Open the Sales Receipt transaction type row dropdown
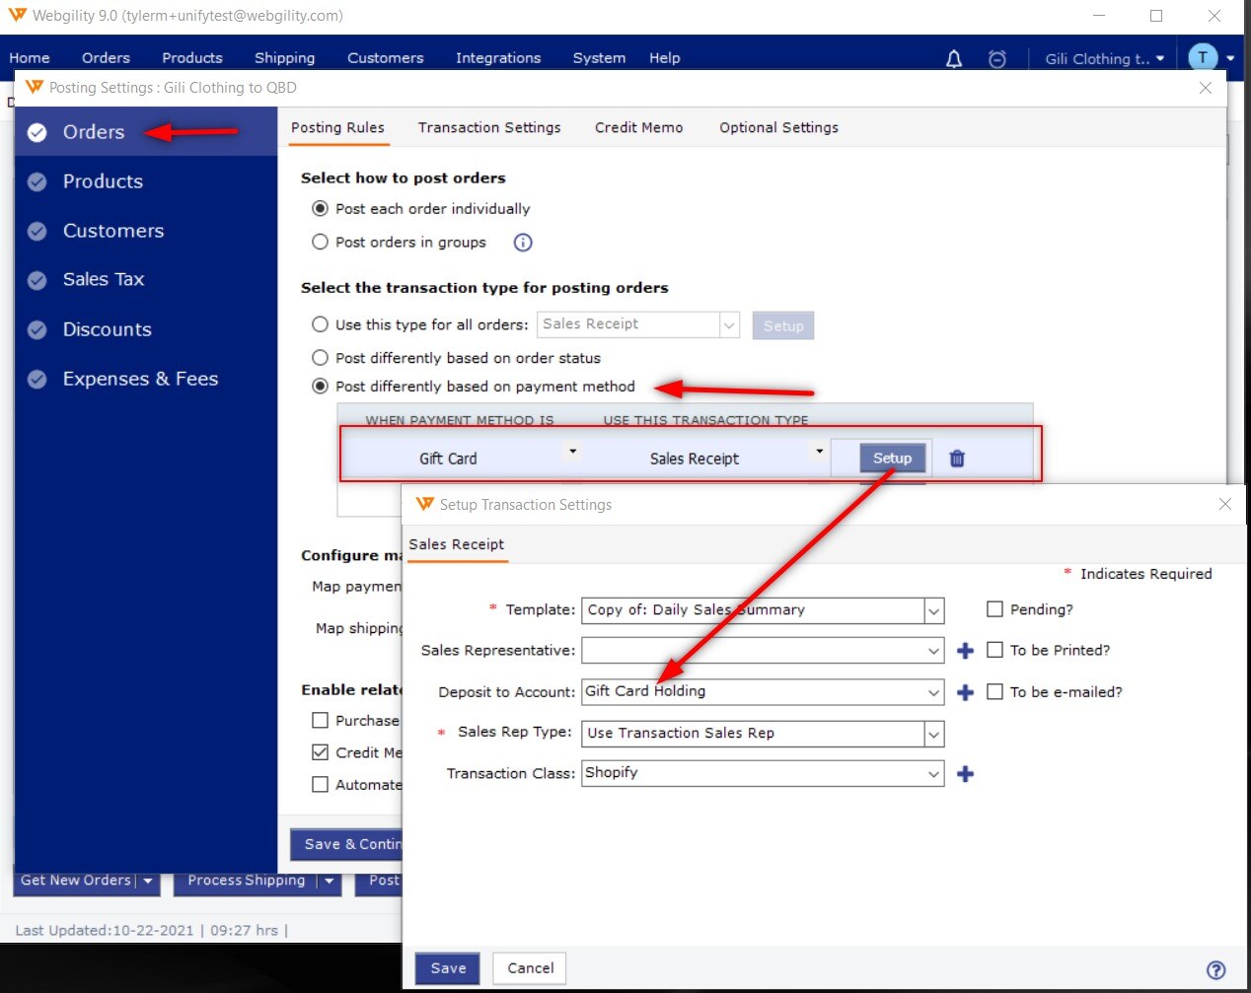The width and height of the screenshot is (1251, 993). (819, 452)
